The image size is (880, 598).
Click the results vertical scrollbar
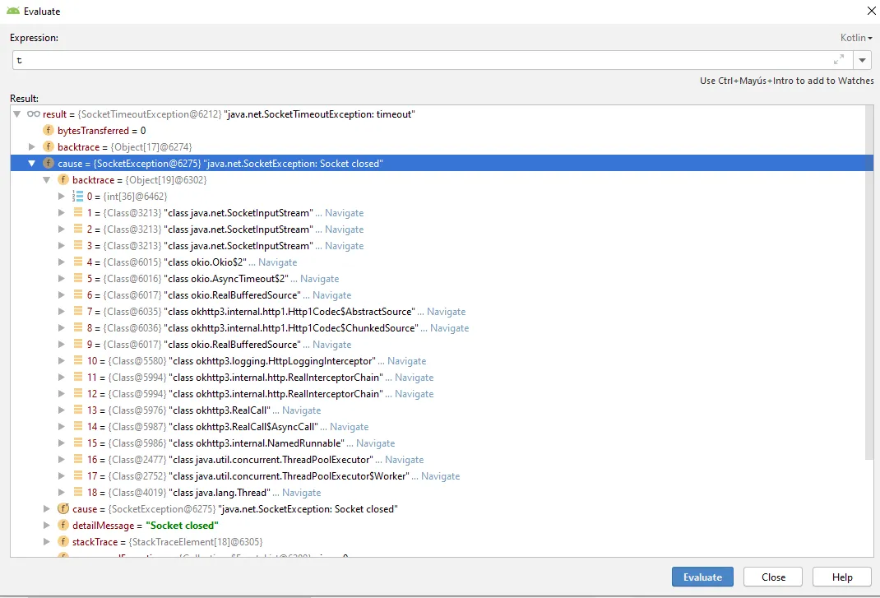click(x=869, y=280)
